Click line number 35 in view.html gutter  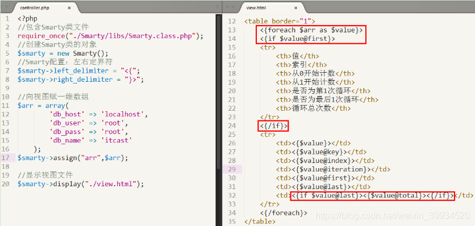(231, 221)
